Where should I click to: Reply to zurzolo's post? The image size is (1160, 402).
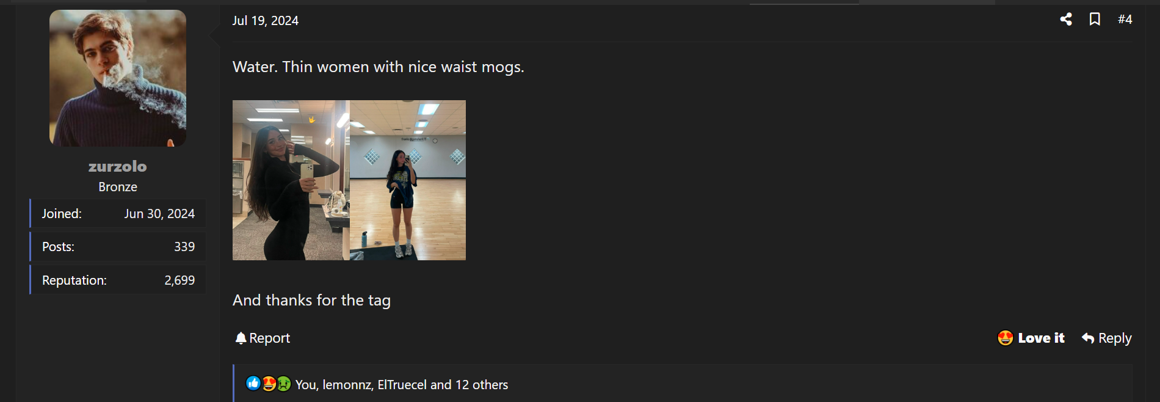click(1106, 338)
